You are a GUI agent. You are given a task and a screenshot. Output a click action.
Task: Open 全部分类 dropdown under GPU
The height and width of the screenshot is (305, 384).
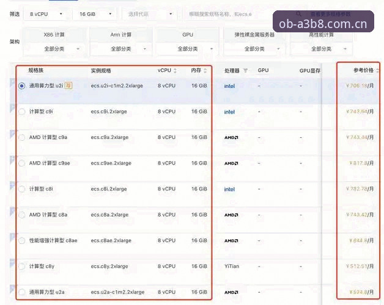point(188,49)
